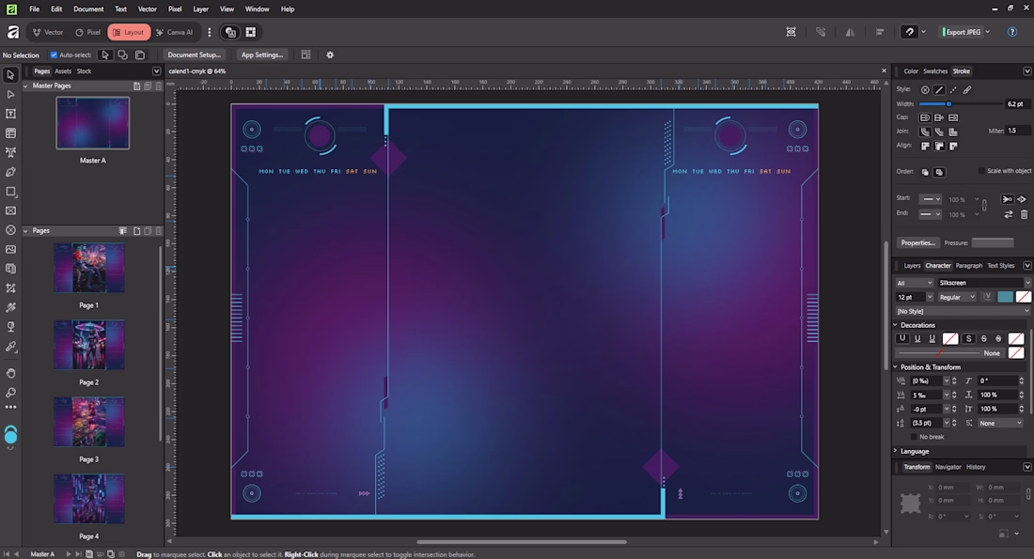Viewport: 1034px width, 559px height.
Task: Switch to the Assets tab
Action: (x=63, y=71)
